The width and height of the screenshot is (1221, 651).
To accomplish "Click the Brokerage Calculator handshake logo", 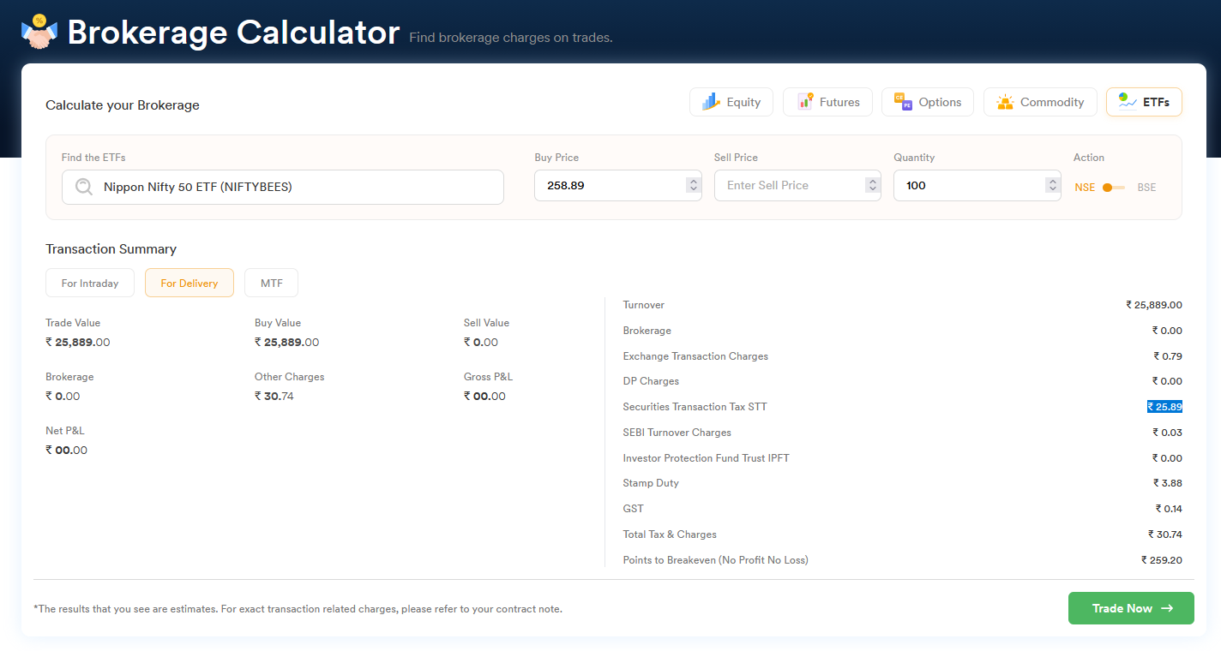I will click(x=38, y=33).
